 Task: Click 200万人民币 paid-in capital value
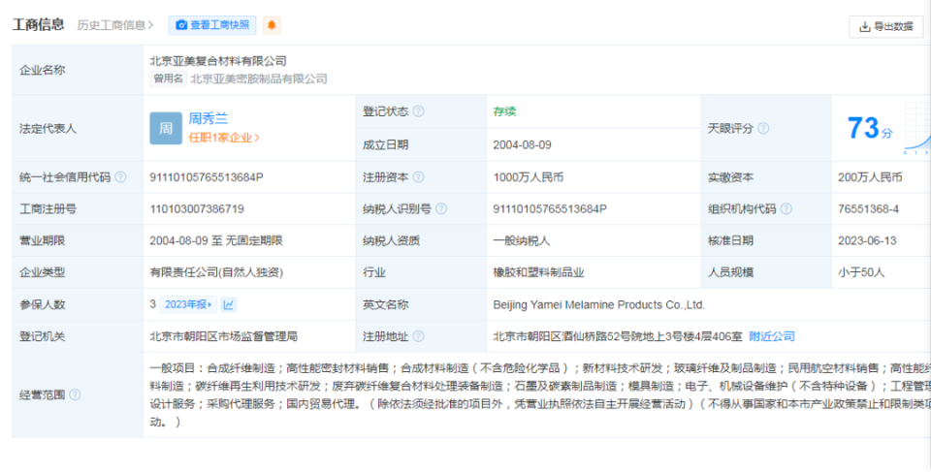coord(870,177)
